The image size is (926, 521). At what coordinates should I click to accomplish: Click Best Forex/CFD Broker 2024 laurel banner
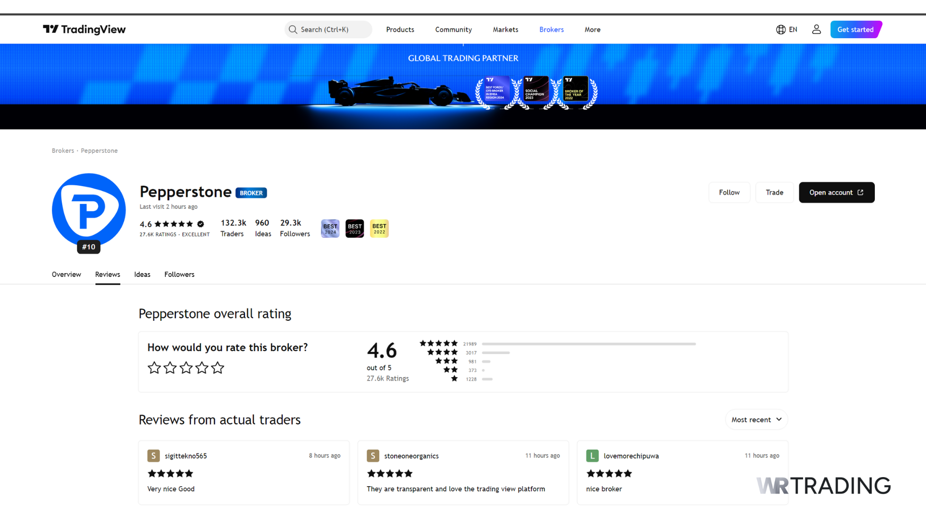[496, 92]
